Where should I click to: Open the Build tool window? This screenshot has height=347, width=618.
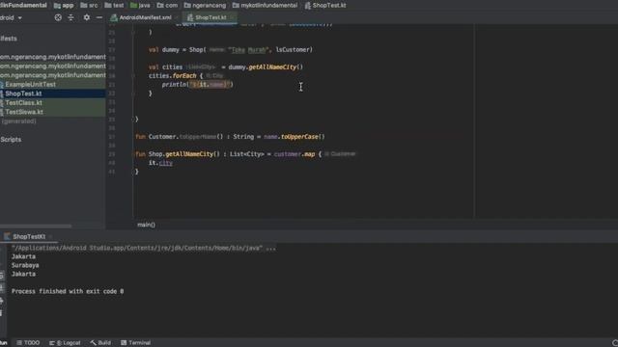[100, 343]
